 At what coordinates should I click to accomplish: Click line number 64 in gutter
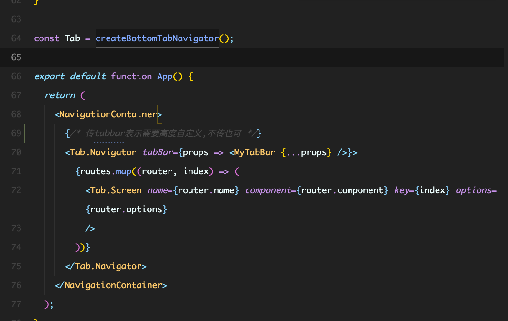16,38
